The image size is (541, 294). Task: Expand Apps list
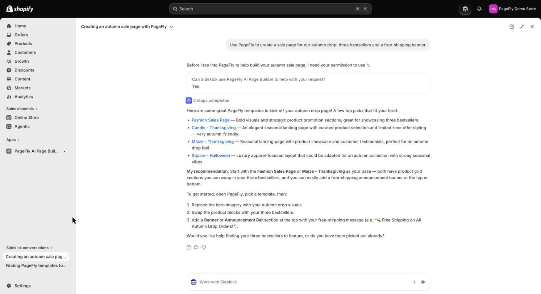(x=13, y=139)
